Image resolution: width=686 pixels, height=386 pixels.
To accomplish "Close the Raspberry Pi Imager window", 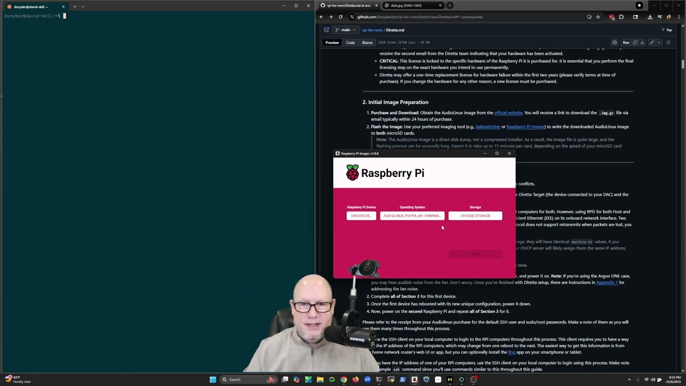I will tap(509, 153).
